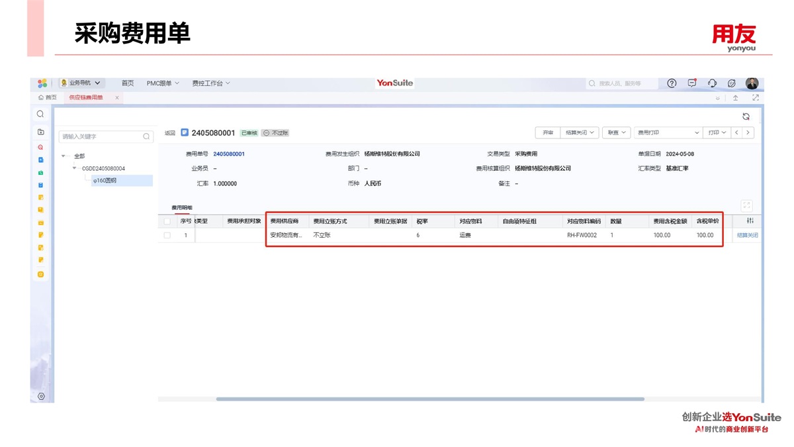Image resolution: width=794 pixels, height=447 pixels.
Task: Switch to the 首页 tab
Action: (47, 97)
